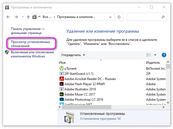Screen dimensions: 173x129
Task: Click the Photoshop Ps icon
Action: click(x=61, y=99)
